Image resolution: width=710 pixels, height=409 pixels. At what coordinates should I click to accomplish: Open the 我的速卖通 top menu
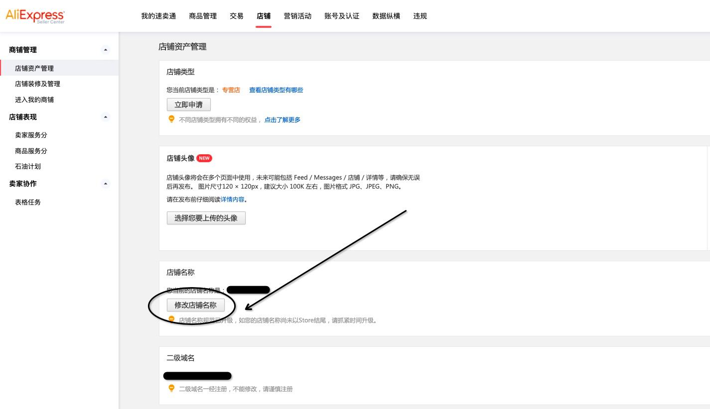coord(158,16)
